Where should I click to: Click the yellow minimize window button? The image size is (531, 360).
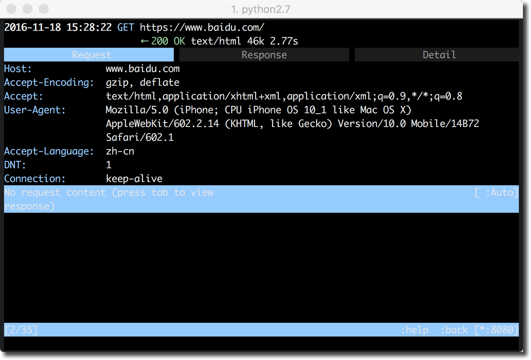[28, 8]
